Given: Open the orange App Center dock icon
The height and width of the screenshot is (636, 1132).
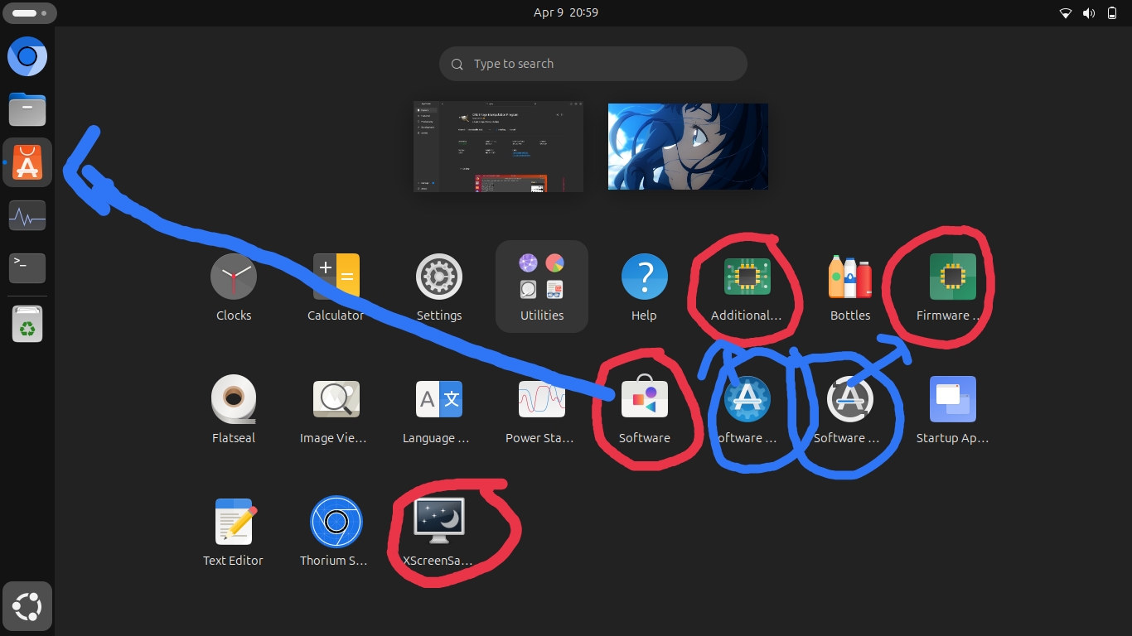Looking at the screenshot, I should (x=27, y=162).
